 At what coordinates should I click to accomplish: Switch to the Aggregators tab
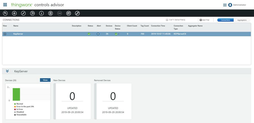click(x=242, y=20)
